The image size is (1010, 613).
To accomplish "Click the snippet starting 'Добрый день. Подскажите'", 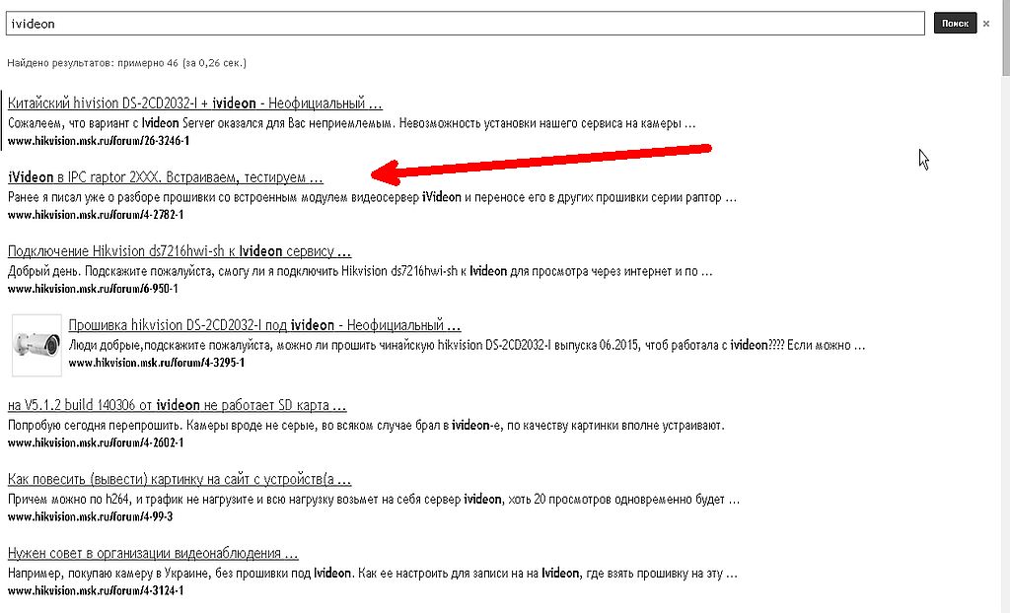I will (360, 271).
